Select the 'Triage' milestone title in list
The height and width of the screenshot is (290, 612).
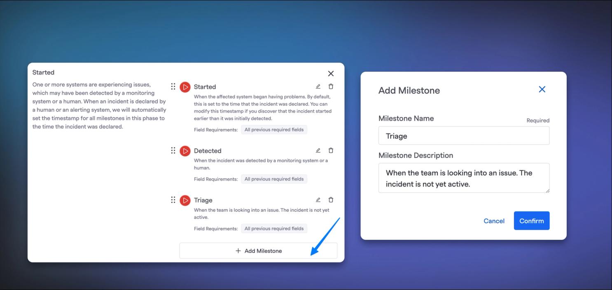click(x=203, y=200)
